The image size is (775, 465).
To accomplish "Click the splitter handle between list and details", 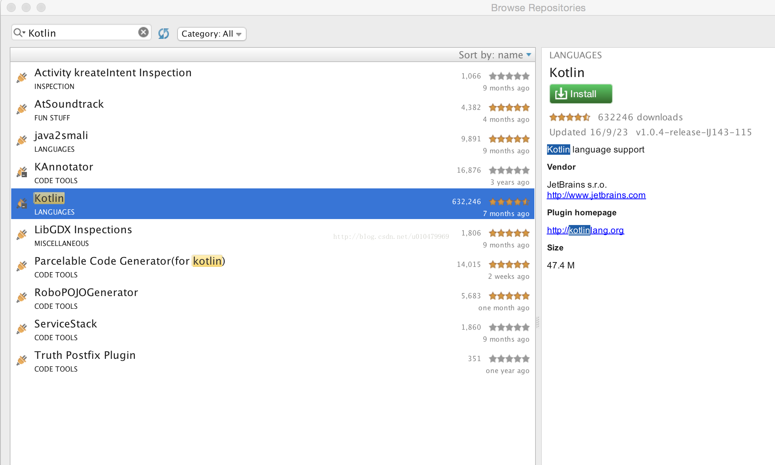I will pyautogui.click(x=538, y=322).
